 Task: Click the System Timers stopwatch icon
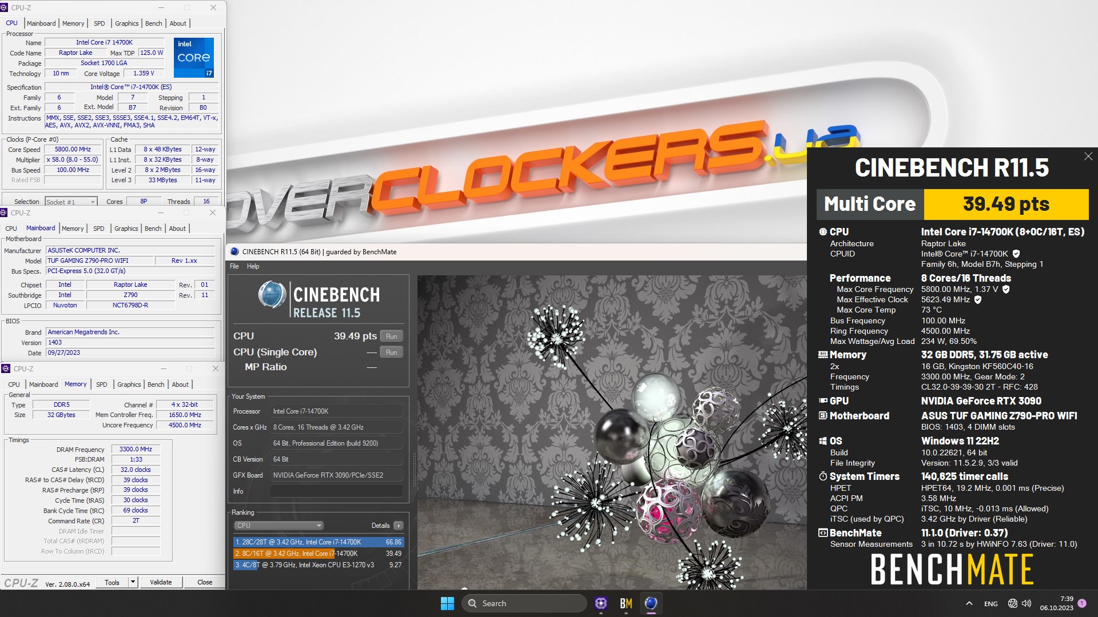tap(823, 476)
